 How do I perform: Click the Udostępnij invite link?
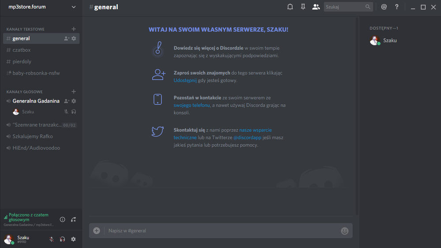[x=185, y=80]
